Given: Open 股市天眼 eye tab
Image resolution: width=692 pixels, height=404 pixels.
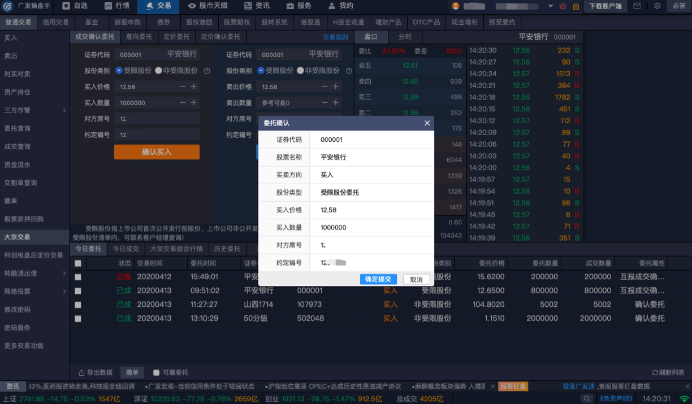Looking at the screenshot, I should click(x=207, y=6).
